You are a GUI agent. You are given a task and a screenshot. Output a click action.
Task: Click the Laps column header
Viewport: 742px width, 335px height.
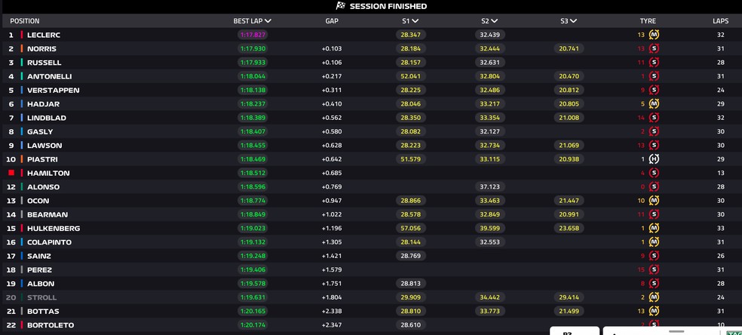[721, 21]
